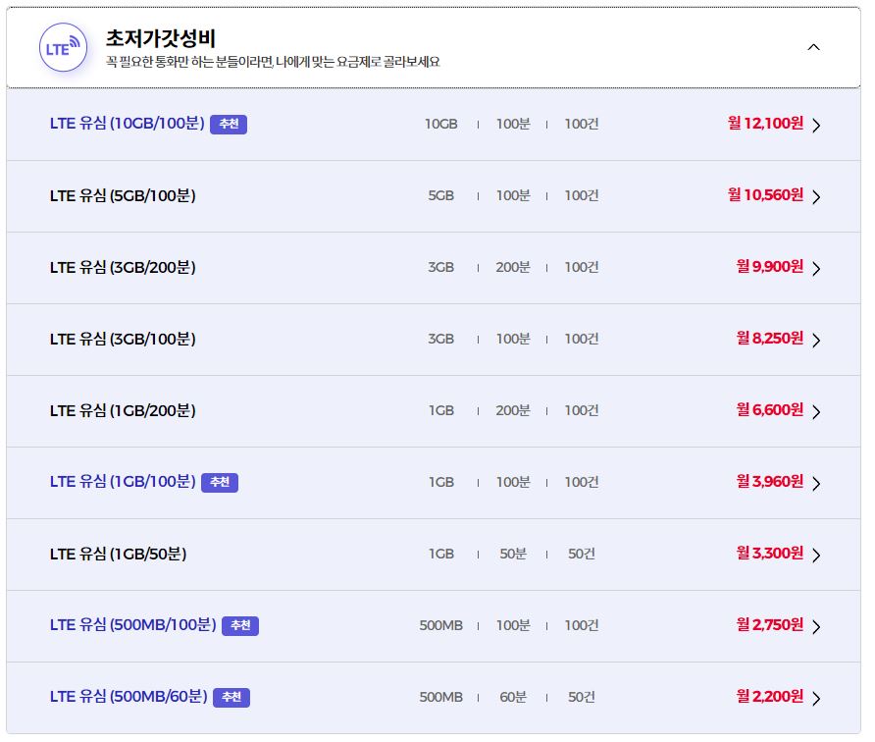The height and width of the screenshot is (742, 875).
Task: Click arrow next to 월 12,100원
Action: point(816,125)
